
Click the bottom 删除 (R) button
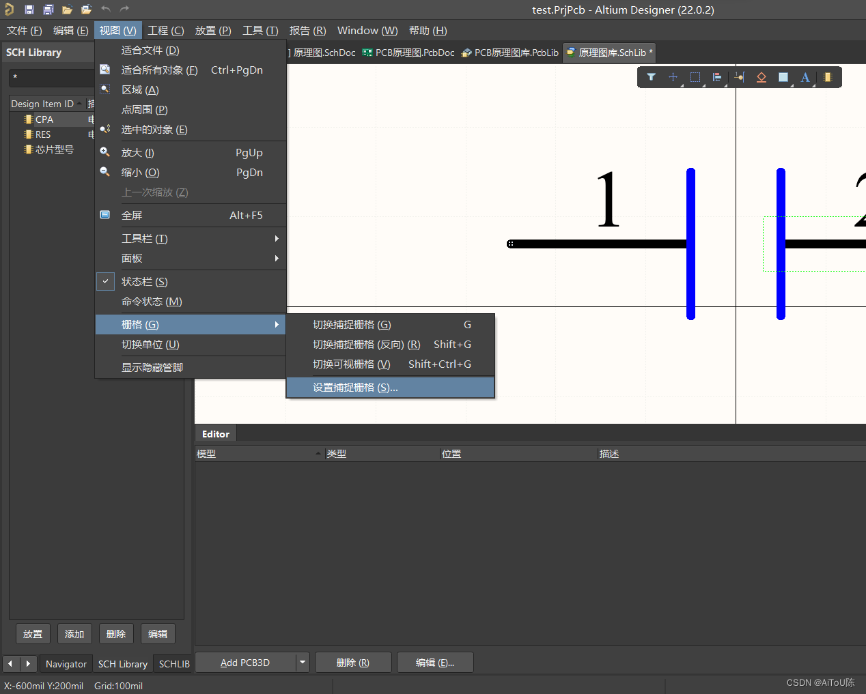(353, 663)
